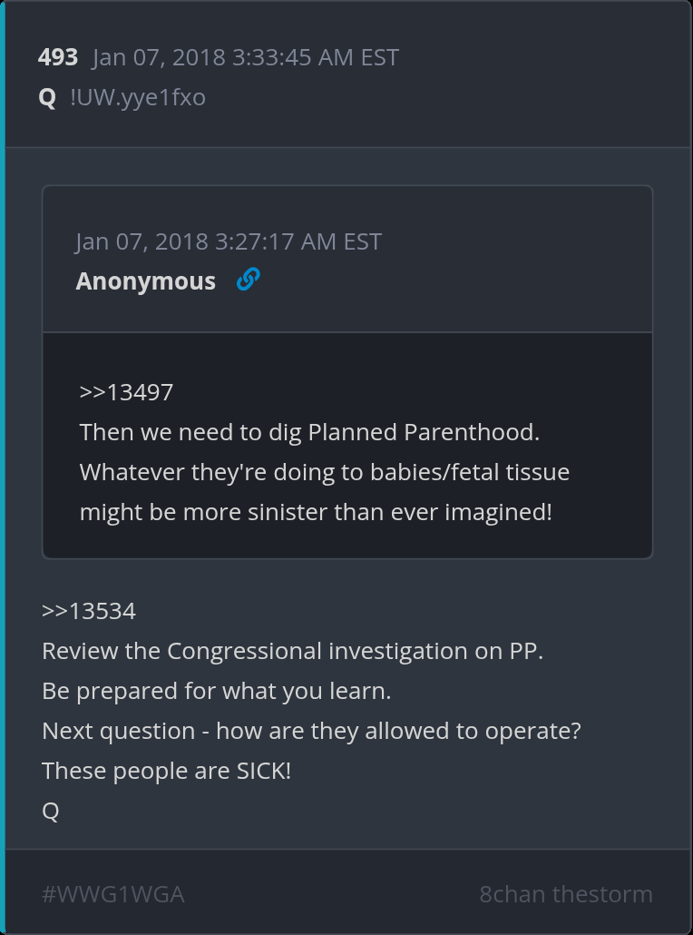Click the Q signature ending the post
Viewport: 693px width, 935px height.
click(51, 811)
